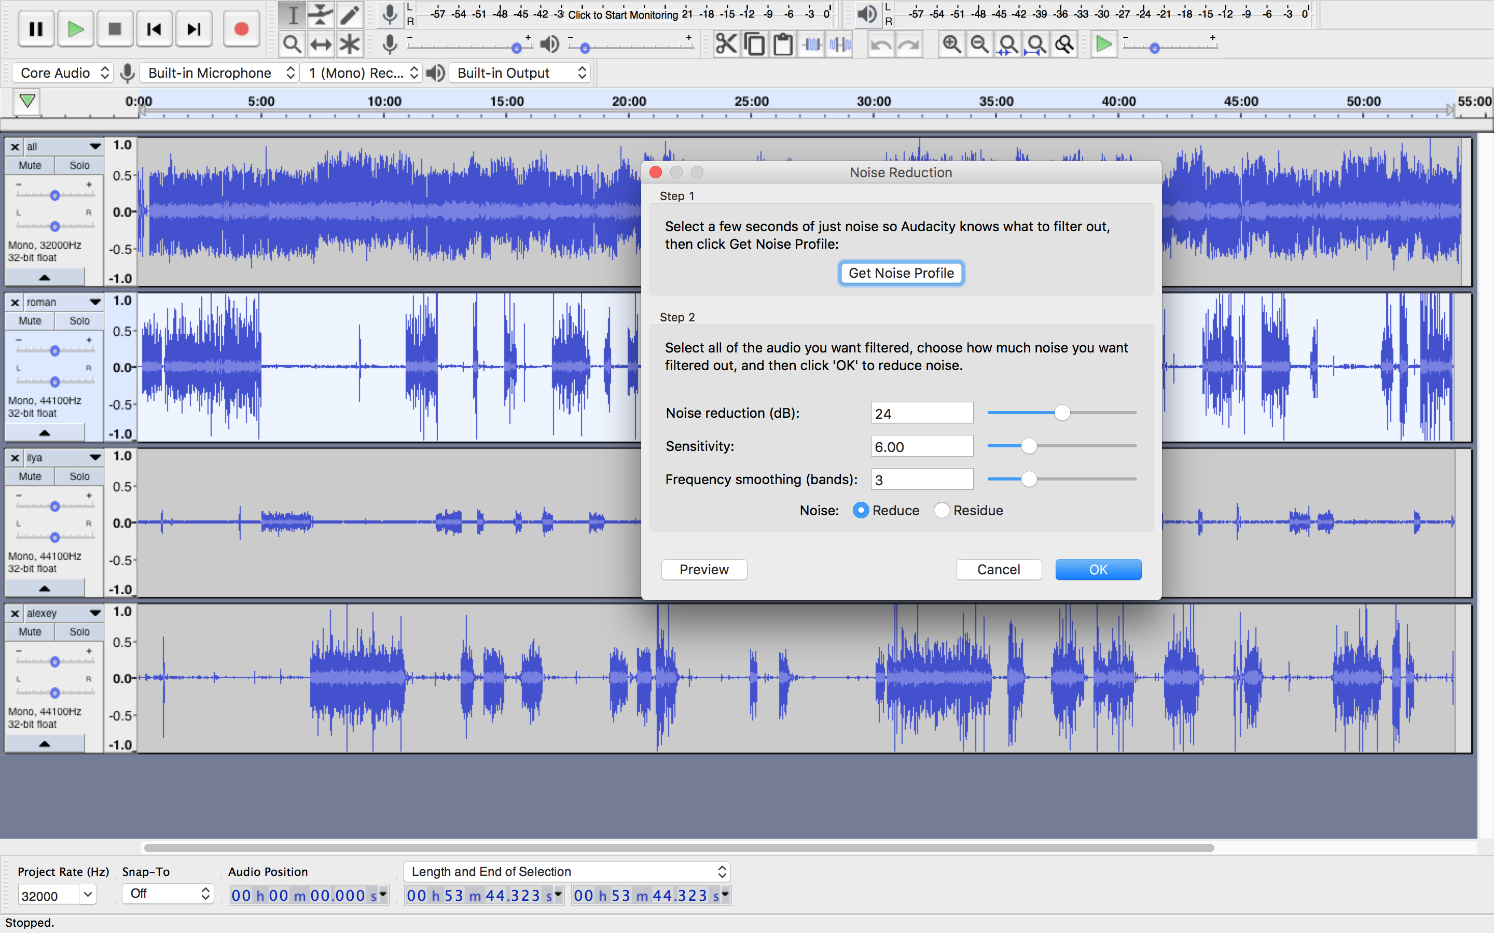This screenshot has width=1494, height=933.
Task: Click the Record button
Action: pos(241,29)
